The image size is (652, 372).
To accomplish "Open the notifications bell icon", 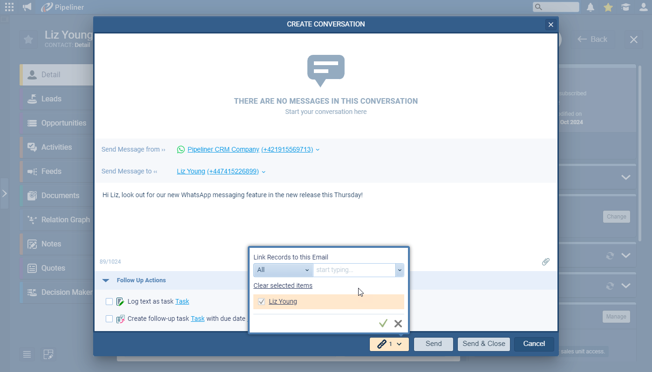I will coord(591,7).
